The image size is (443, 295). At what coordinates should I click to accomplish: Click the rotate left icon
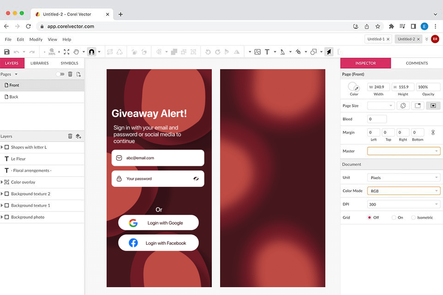(x=208, y=52)
